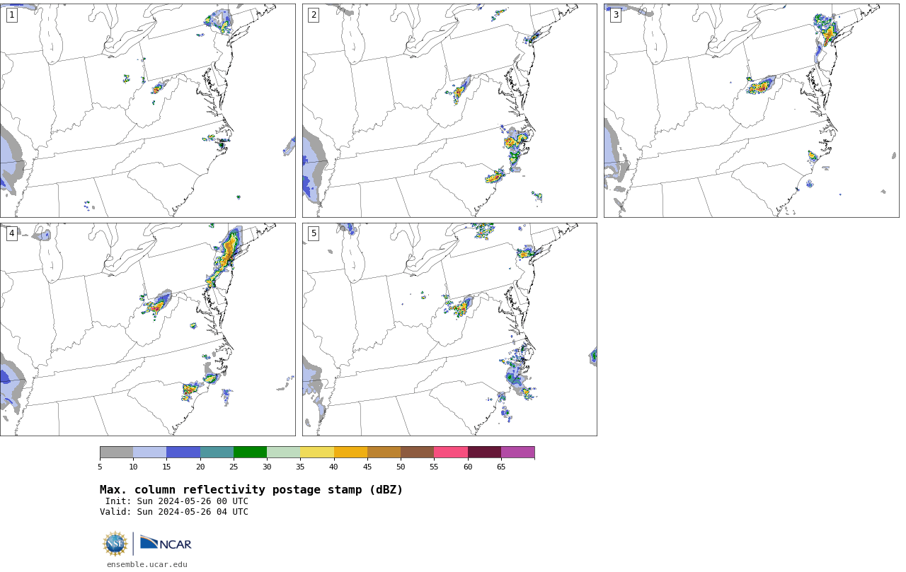The height and width of the screenshot is (572, 906).
Task: Click the NCAR logo
Action: point(166,543)
